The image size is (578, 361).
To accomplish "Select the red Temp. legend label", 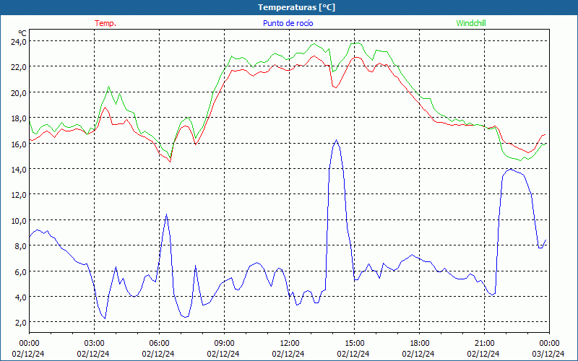I will tap(105, 23).
